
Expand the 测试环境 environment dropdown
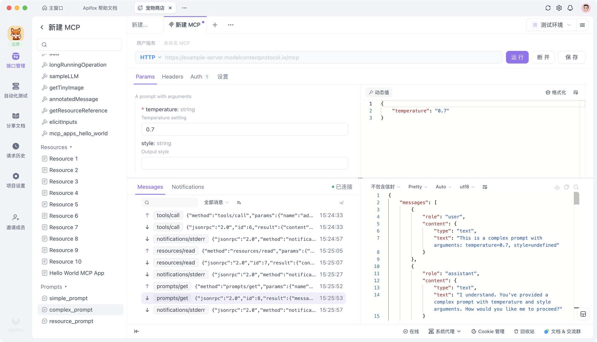point(552,25)
